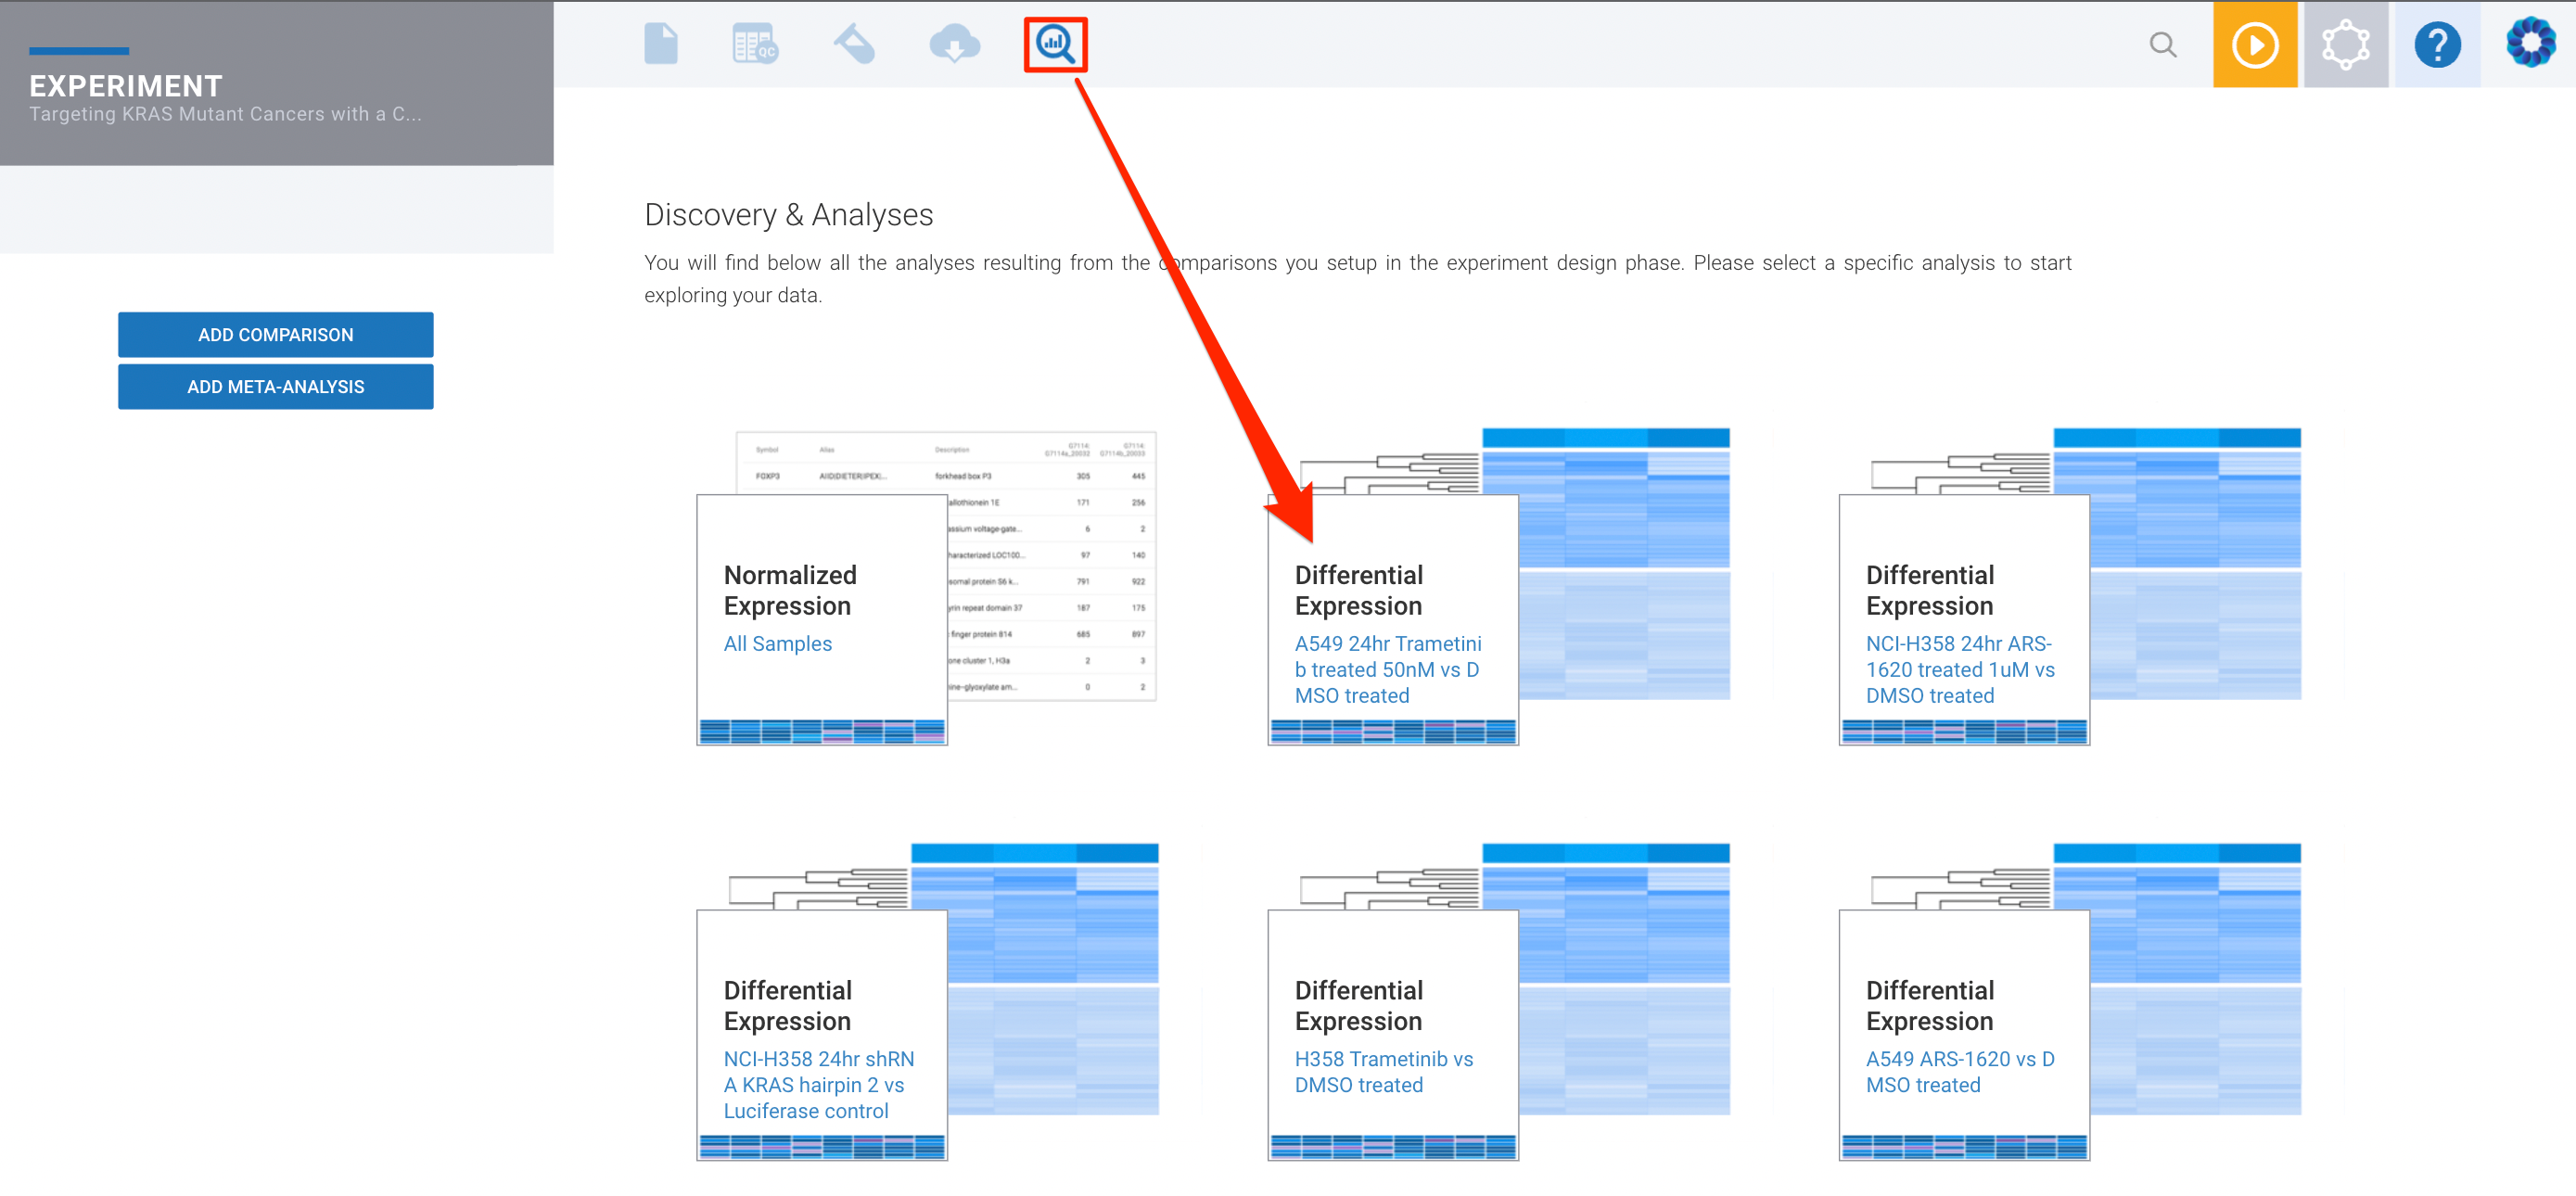
Task: Click the paint bucket design icon
Action: point(854,44)
